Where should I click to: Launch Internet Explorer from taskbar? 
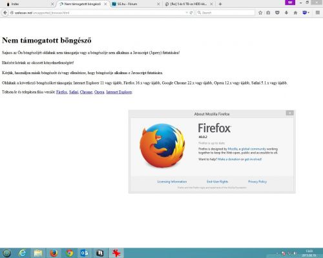23,253
